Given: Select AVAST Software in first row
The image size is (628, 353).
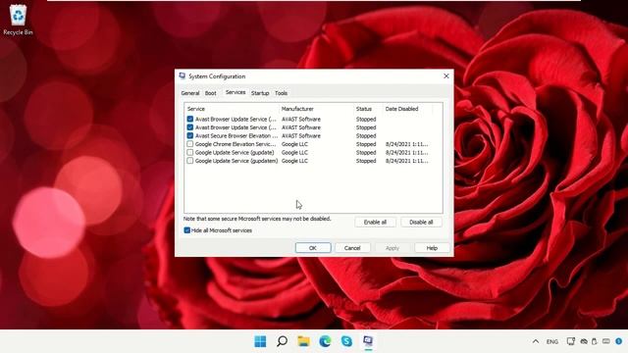Looking at the screenshot, I should 301,120.
